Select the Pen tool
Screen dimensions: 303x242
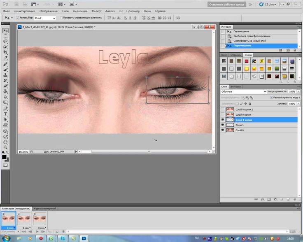pyautogui.click(x=5, y=109)
